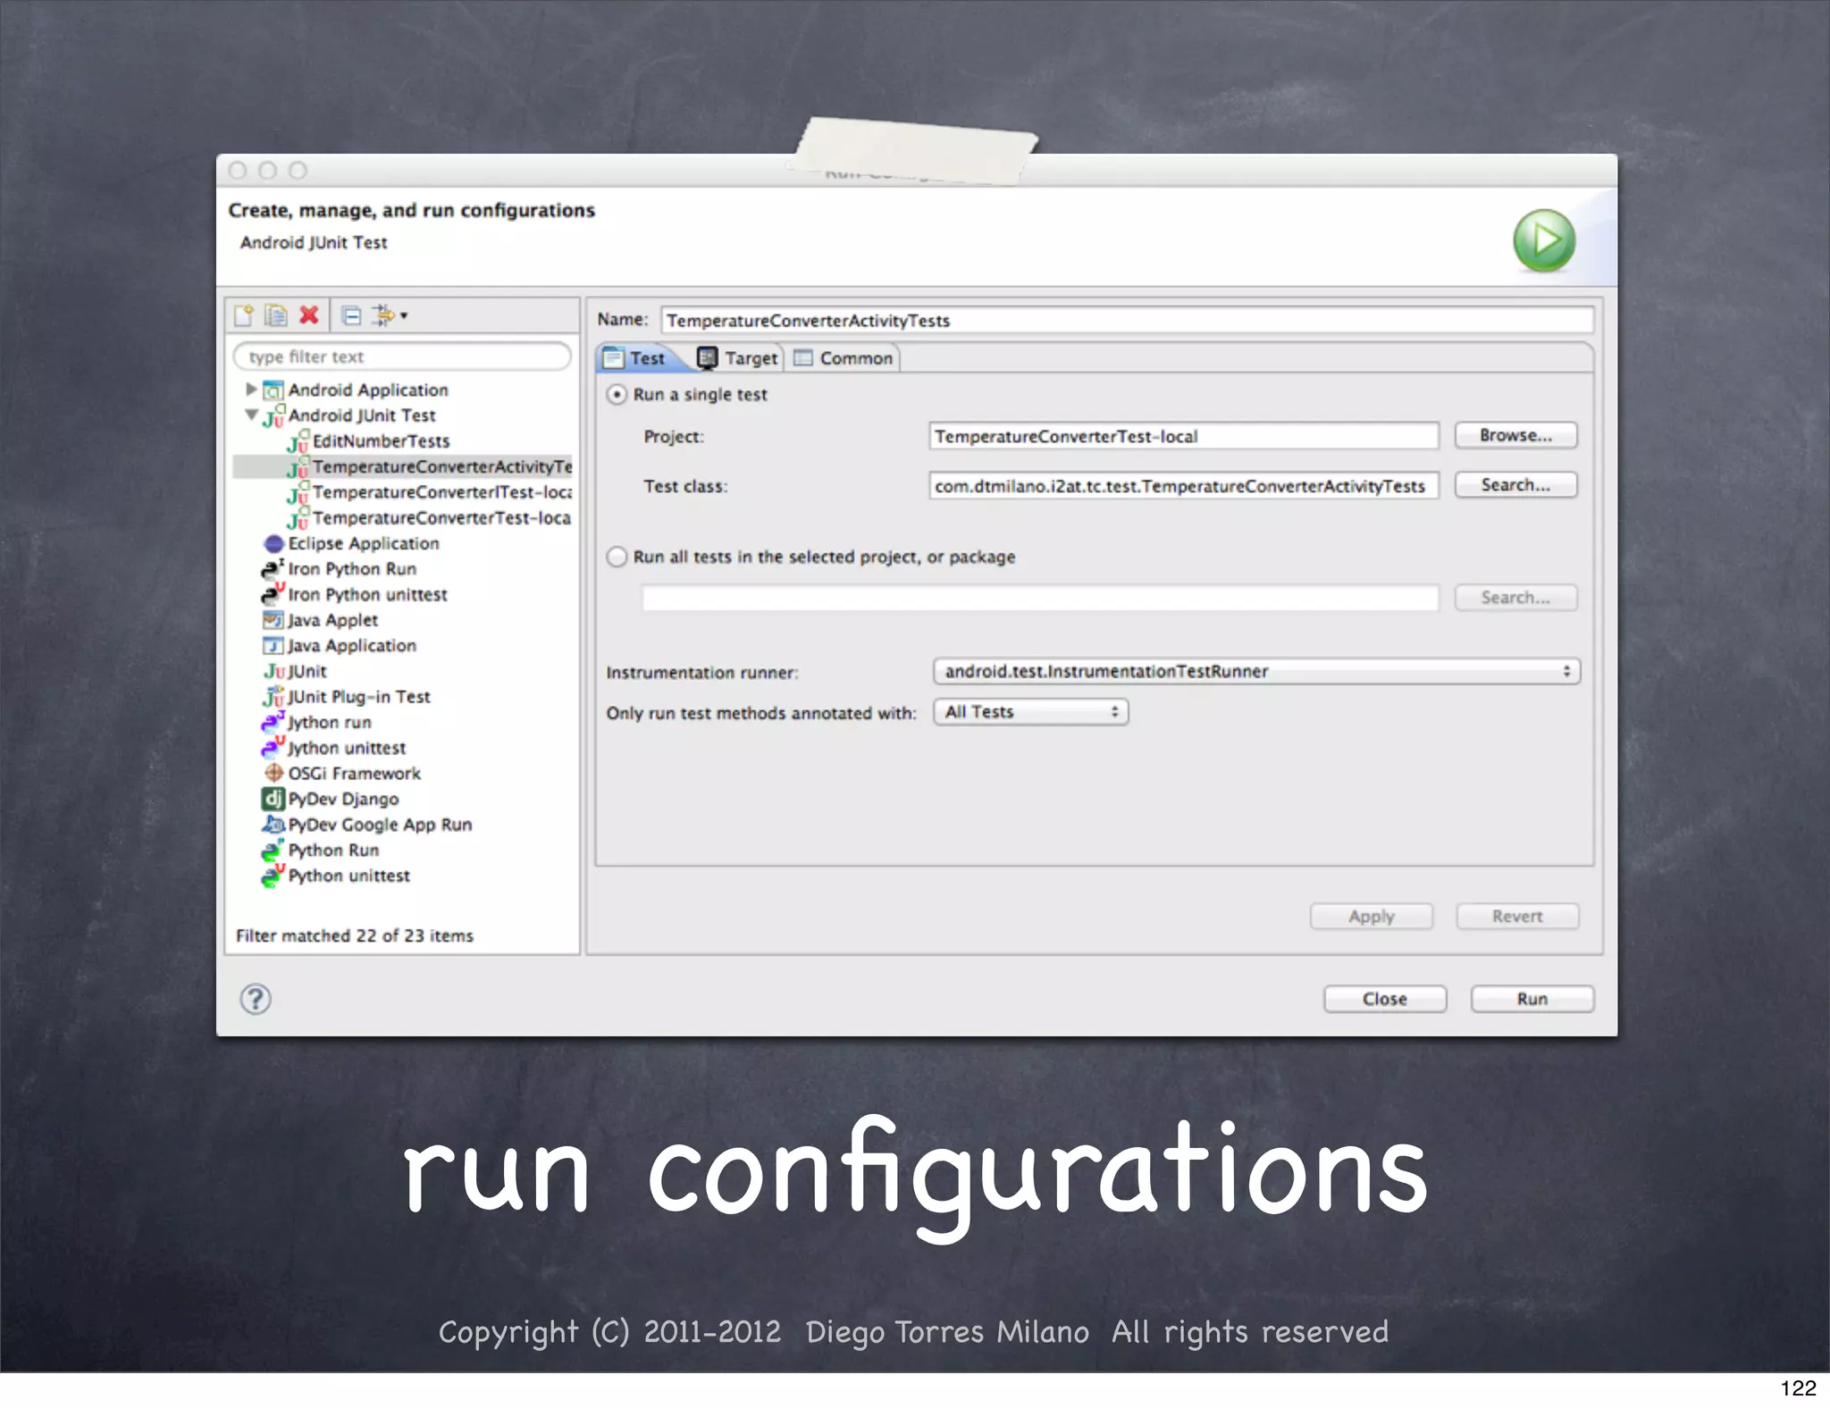Select the OSGi Framework launch type

tap(354, 774)
